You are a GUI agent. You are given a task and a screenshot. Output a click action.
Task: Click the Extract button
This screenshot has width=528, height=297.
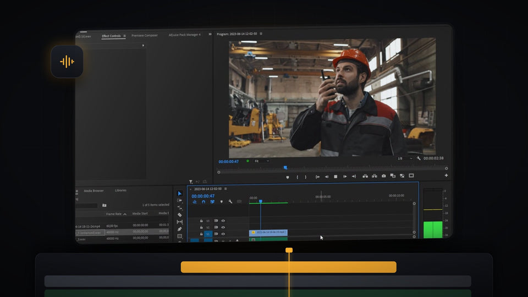[x=374, y=176]
